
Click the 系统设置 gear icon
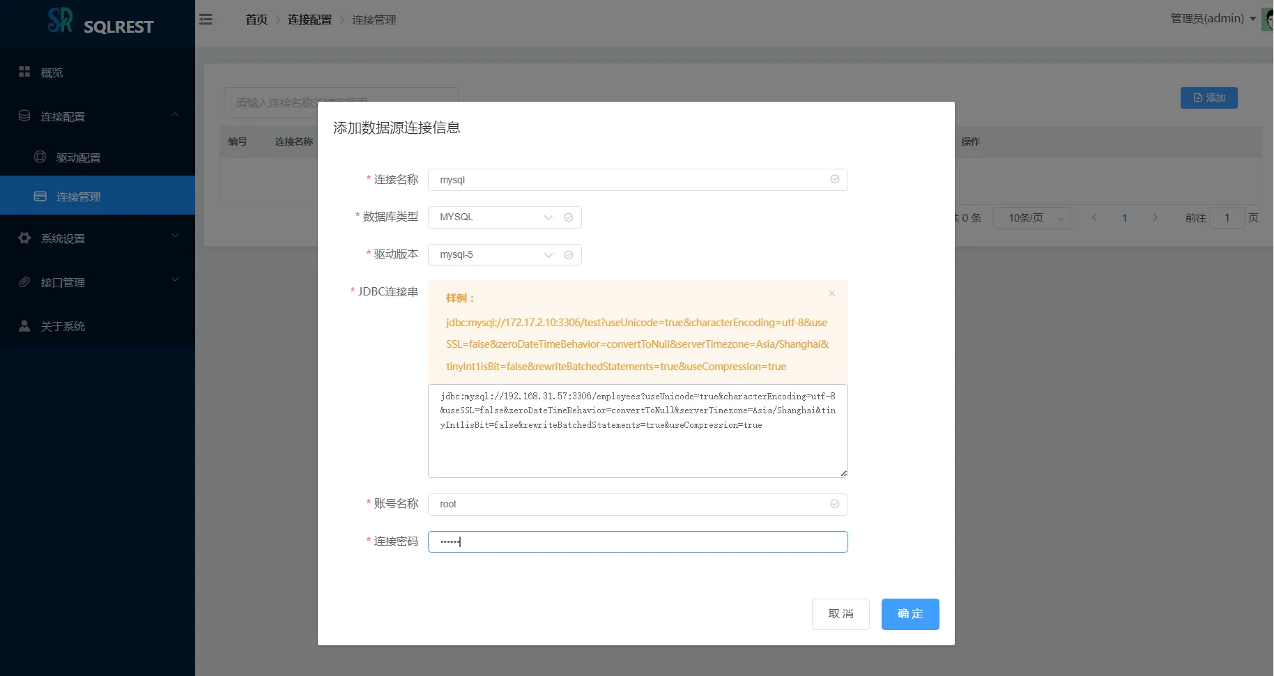click(24, 238)
